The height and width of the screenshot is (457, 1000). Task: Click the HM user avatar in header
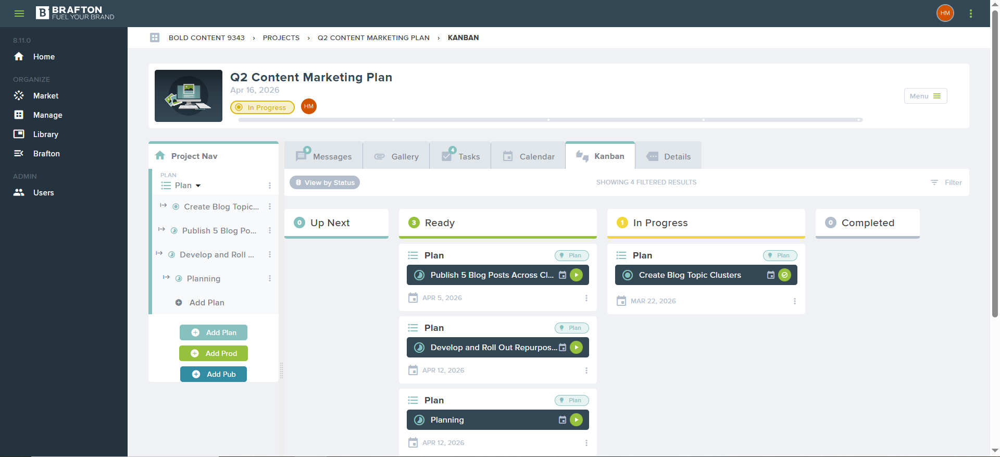pyautogui.click(x=945, y=13)
